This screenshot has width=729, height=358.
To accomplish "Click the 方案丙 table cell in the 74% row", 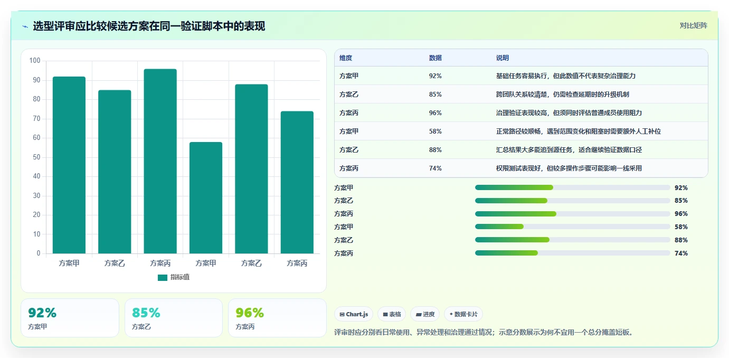I will click(x=349, y=168).
